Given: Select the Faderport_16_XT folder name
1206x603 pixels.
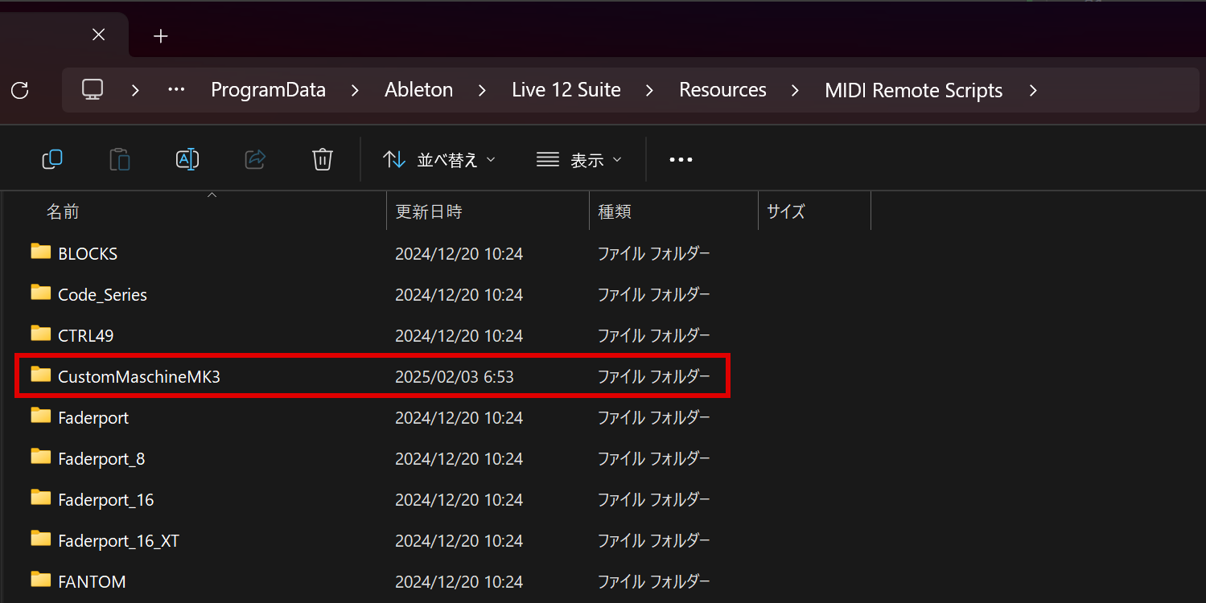Looking at the screenshot, I should click(x=118, y=540).
